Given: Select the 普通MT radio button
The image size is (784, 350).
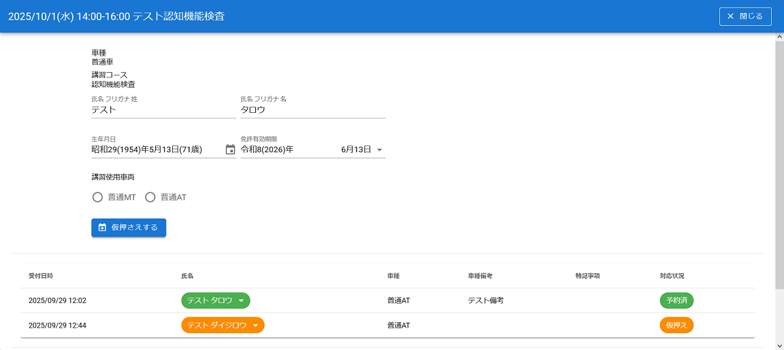Looking at the screenshot, I should coord(97,198).
